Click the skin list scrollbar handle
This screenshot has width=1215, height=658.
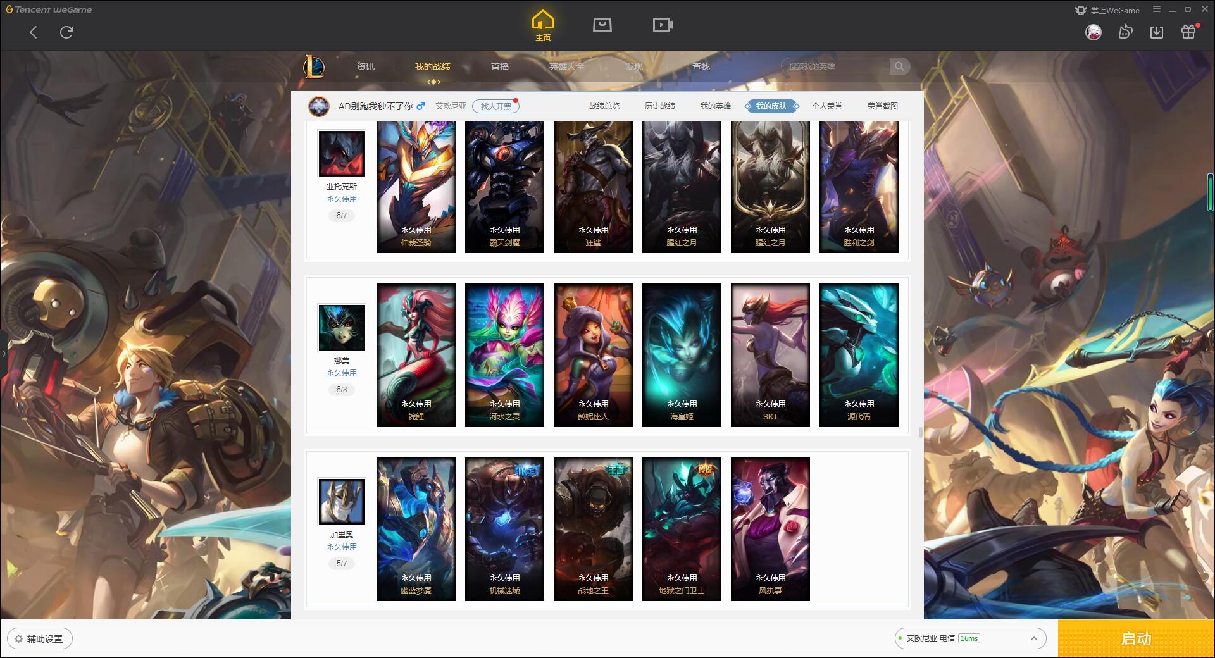(x=920, y=432)
